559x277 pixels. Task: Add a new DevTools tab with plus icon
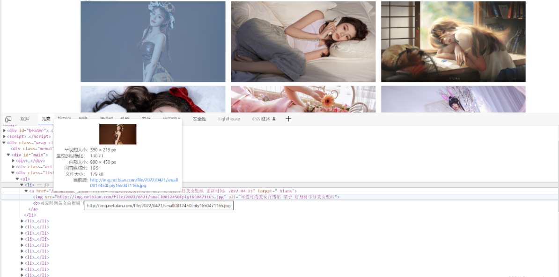click(x=288, y=119)
